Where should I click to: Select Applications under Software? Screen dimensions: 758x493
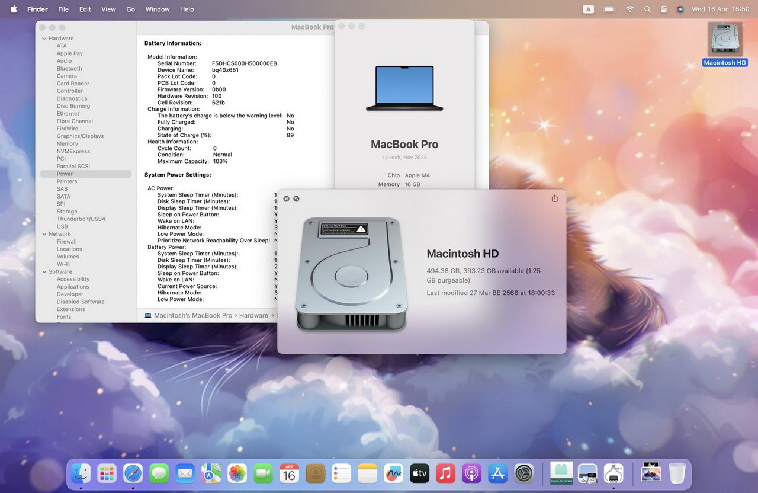coord(73,287)
